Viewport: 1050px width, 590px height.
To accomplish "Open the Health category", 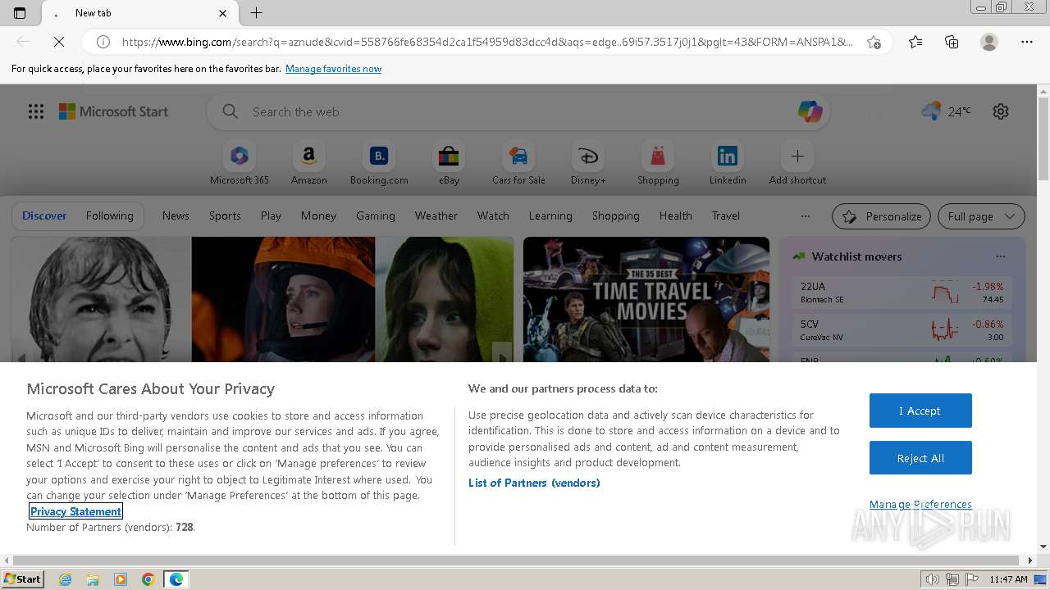I will point(675,216).
